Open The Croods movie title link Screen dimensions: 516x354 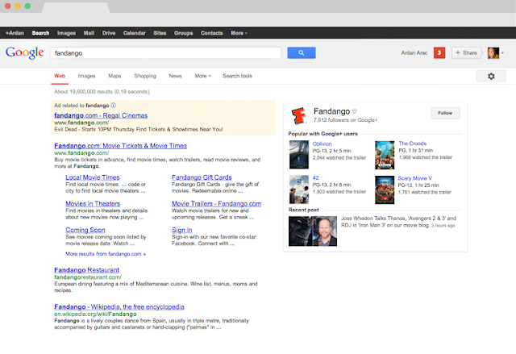click(x=413, y=144)
